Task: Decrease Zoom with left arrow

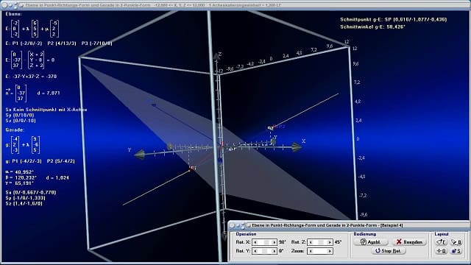Action: pyautogui.click(x=311, y=251)
